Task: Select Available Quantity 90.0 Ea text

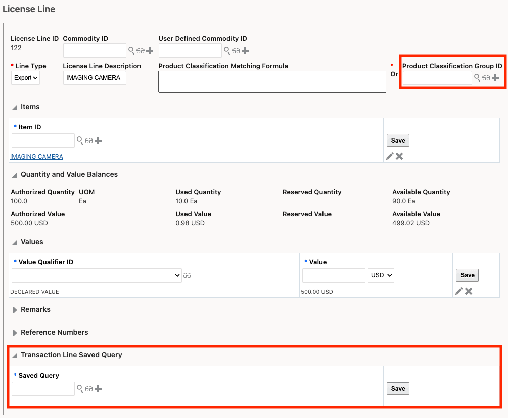Action: pyautogui.click(x=404, y=201)
